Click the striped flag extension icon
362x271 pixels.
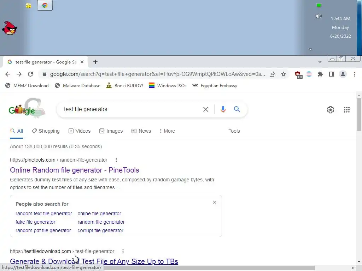(309, 74)
